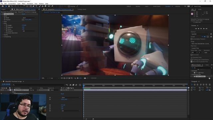The width and height of the screenshot is (213, 120).
Task: Open the Graph Editor in timeline
Action: tap(80, 85)
